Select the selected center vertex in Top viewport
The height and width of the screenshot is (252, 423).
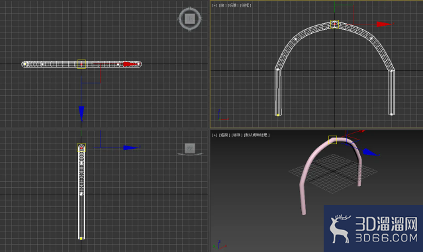pyautogui.click(x=81, y=64)
